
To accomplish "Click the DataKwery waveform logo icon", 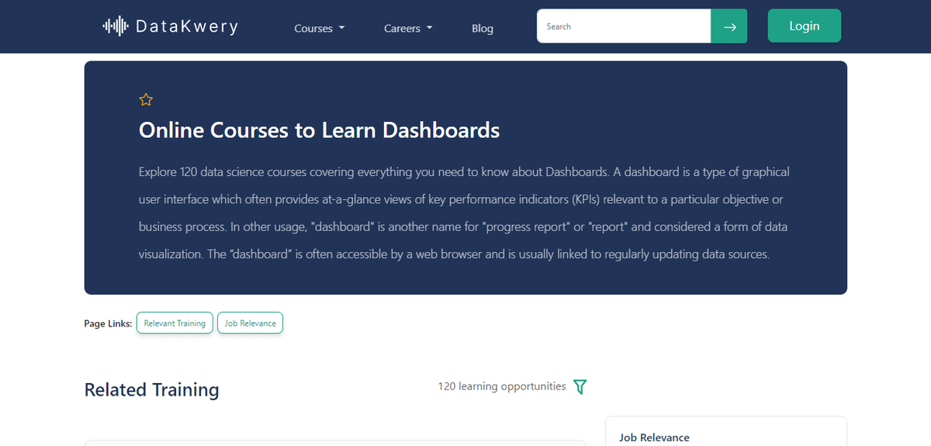I will pos(115,26).
